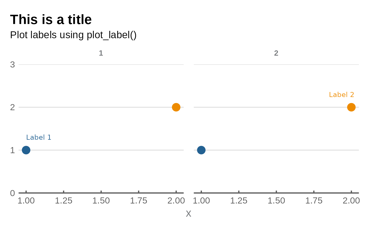The image size is (369, 228).
Task: Click the facet strip header "1"
Action: [x=101, y=53]
